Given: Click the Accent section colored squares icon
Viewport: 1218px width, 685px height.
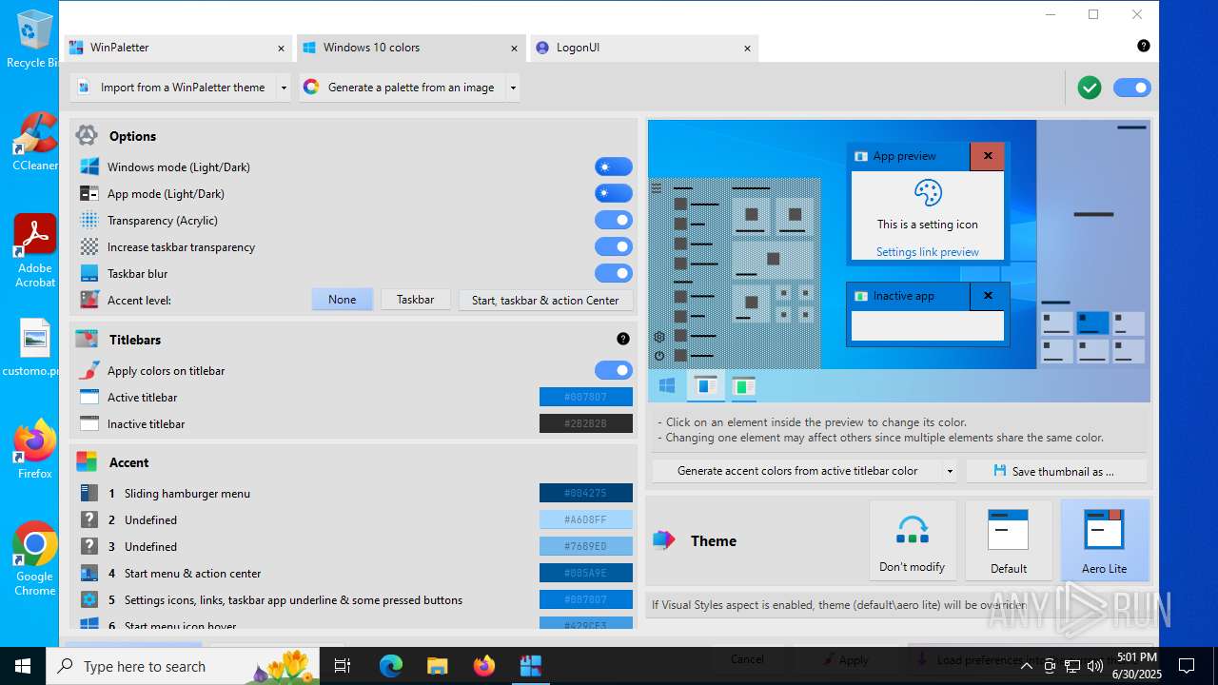Looking at the screenshot, I should 87,461.
